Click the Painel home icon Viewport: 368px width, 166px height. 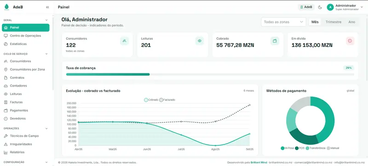(x=6, y=28)
